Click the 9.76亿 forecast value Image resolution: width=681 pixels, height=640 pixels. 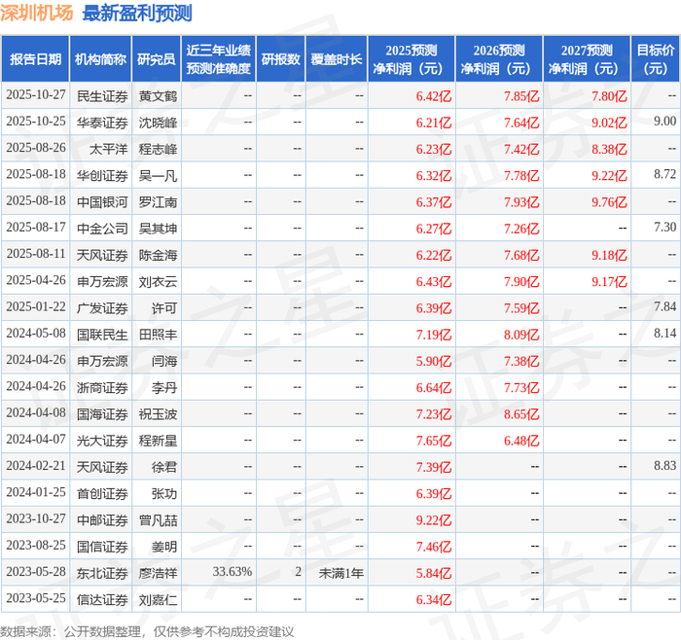(609, 202)
